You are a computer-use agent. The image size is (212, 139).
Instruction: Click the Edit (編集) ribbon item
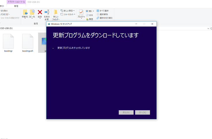click(x=90, y=15)
